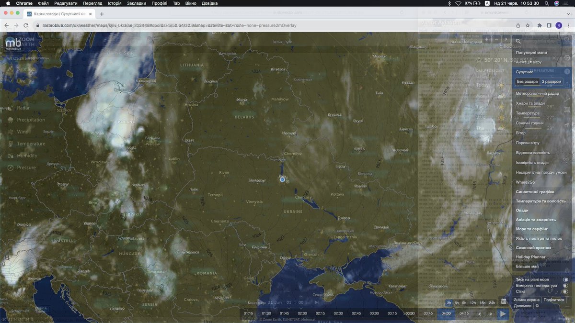Click the info icon in Zoom Earth panel

[567, 71]
